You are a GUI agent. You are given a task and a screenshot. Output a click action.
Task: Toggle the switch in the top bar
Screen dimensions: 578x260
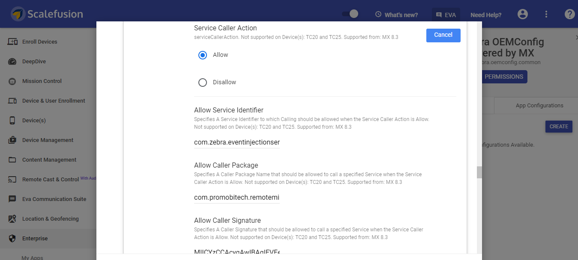click(x=350, y=14)
